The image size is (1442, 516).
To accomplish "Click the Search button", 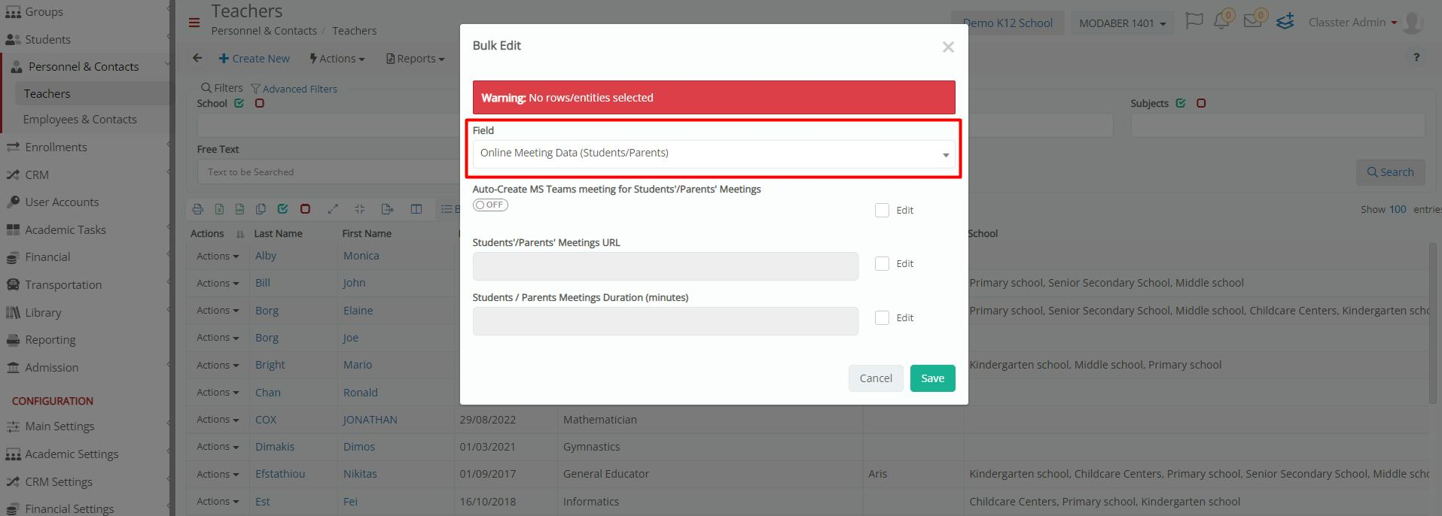I will point(1390,172).
